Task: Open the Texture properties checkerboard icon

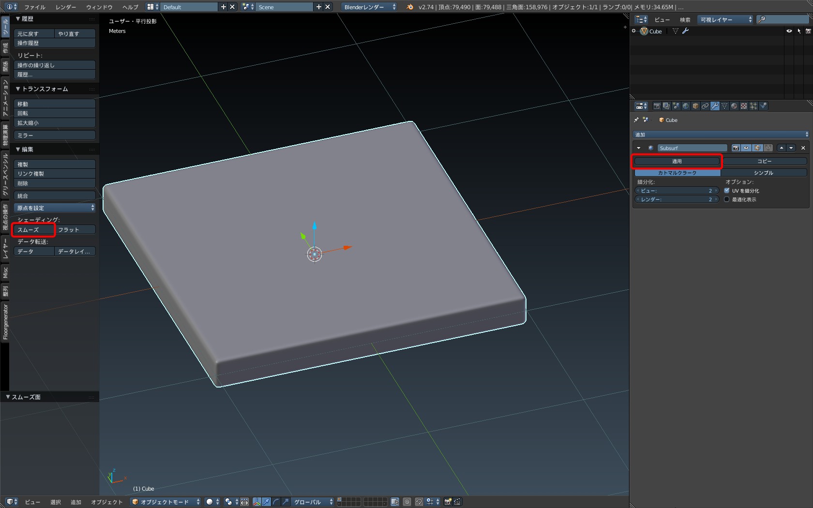Action: (744, 106)
